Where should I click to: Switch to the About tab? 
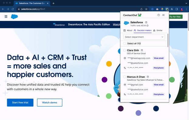[128, 31]
